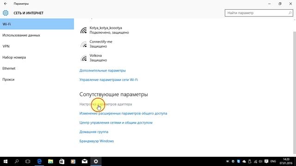The height and width of the screenshot is (166, 296).
Task: Open the media player taskbar icon
Action: pyautogui.click(x=73, y=161)
